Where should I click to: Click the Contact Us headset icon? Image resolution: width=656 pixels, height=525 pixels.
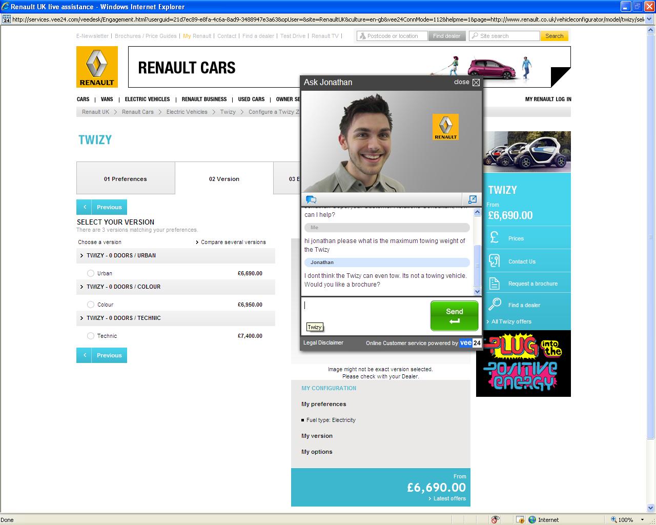coord(494,261)
